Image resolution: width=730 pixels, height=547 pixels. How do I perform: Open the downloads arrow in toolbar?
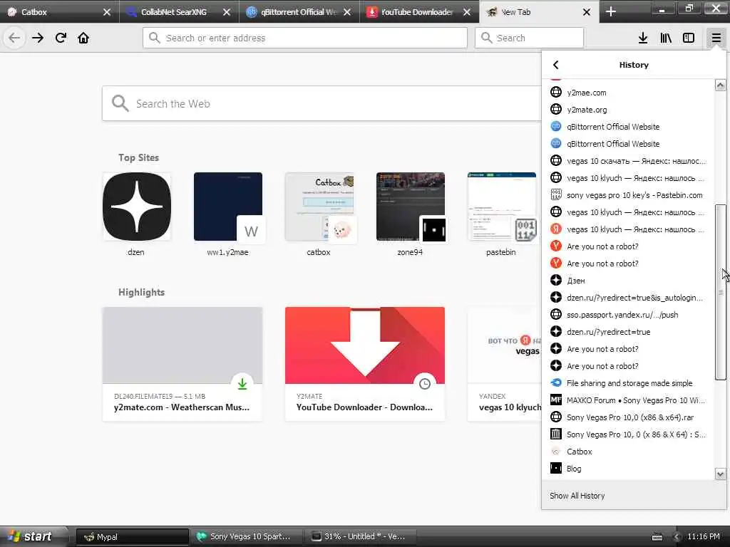pyautogui.click(x=643, y=38)
